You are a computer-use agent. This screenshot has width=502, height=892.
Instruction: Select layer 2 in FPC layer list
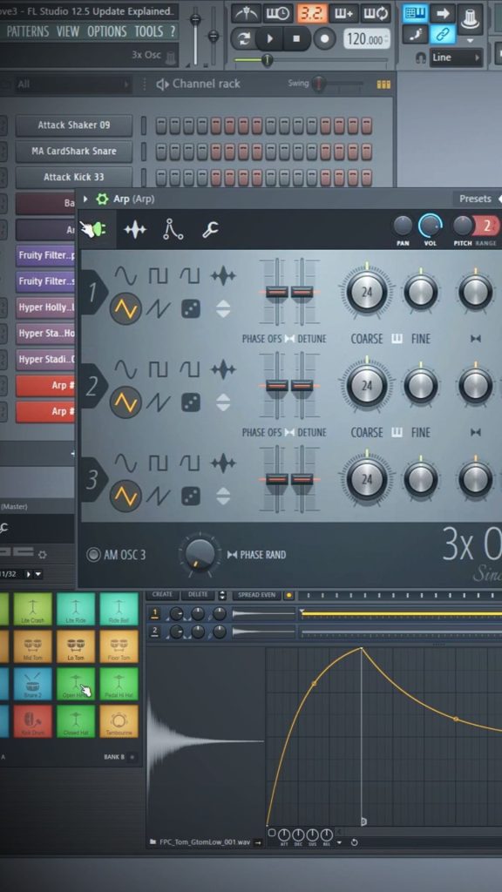155,632
